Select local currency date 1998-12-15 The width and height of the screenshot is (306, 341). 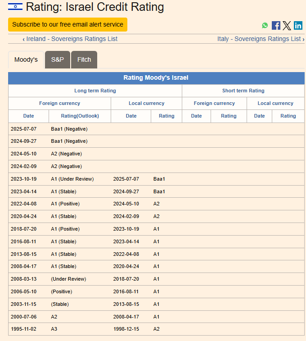point(126,329)
